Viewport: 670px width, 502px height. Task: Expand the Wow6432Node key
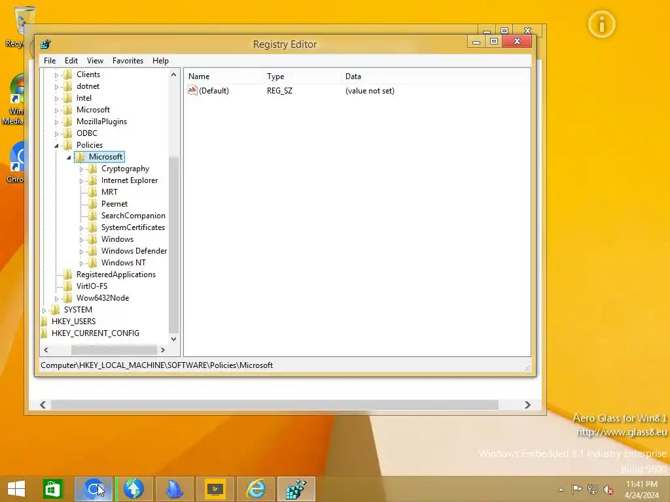tap(56, 299)
